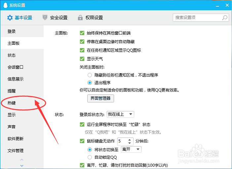Click sidebar scroll-down chevron

[22, 166]
